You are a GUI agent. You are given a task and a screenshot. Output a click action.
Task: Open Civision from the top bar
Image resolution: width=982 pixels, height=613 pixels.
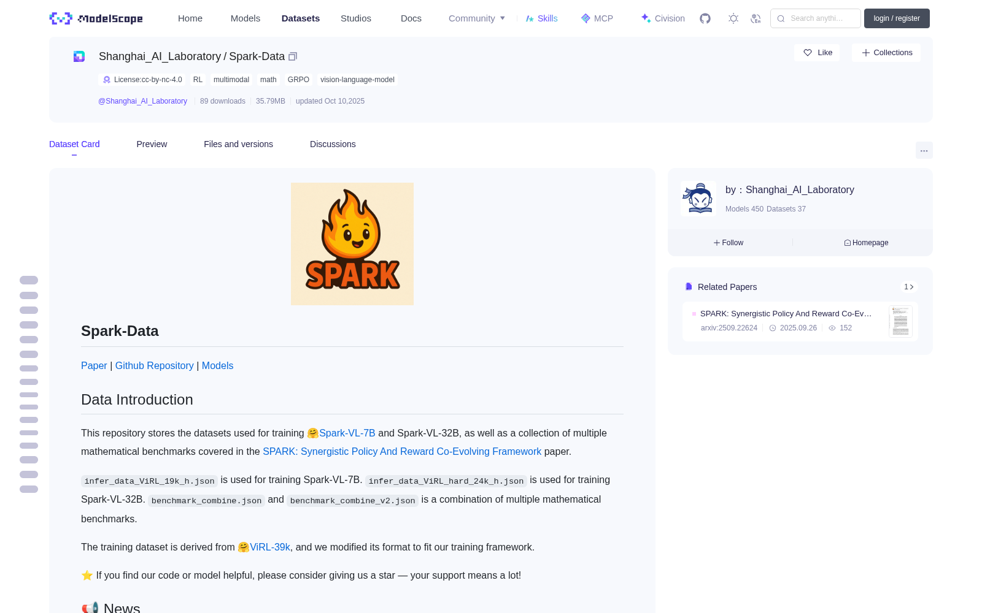click(663, 18)
